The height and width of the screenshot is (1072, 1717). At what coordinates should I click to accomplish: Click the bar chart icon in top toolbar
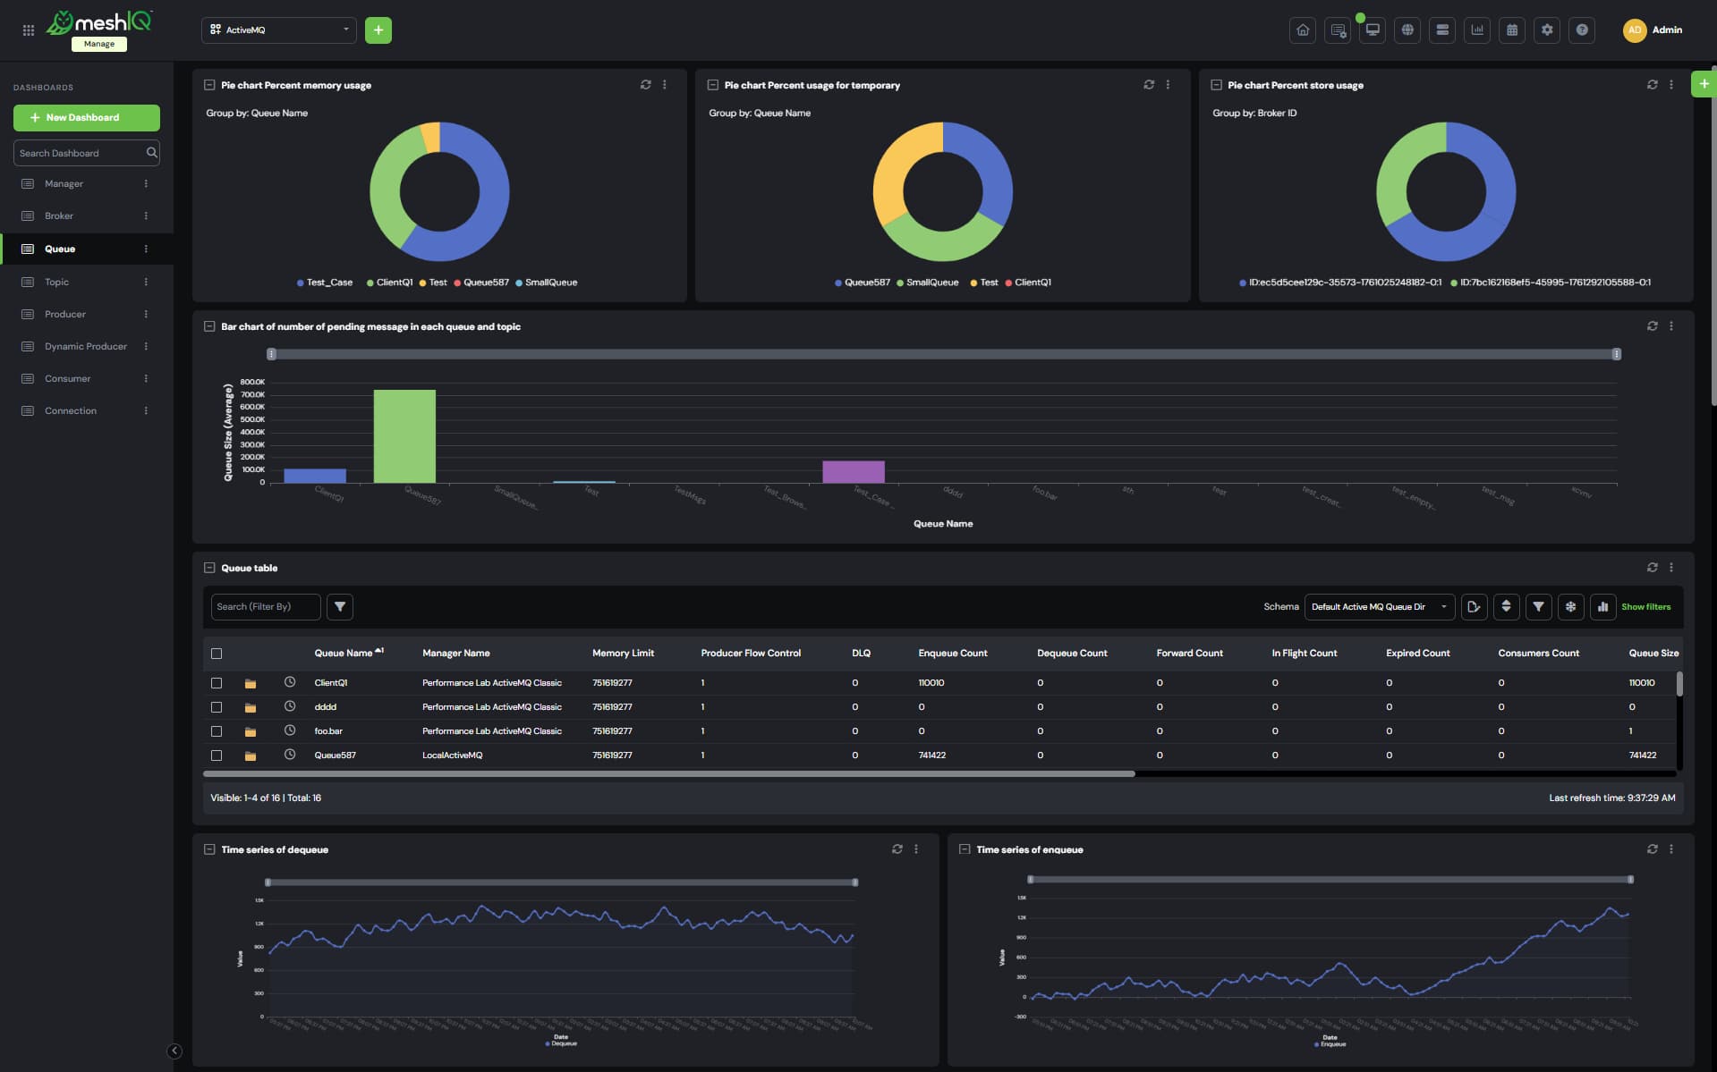point(1477,30)
